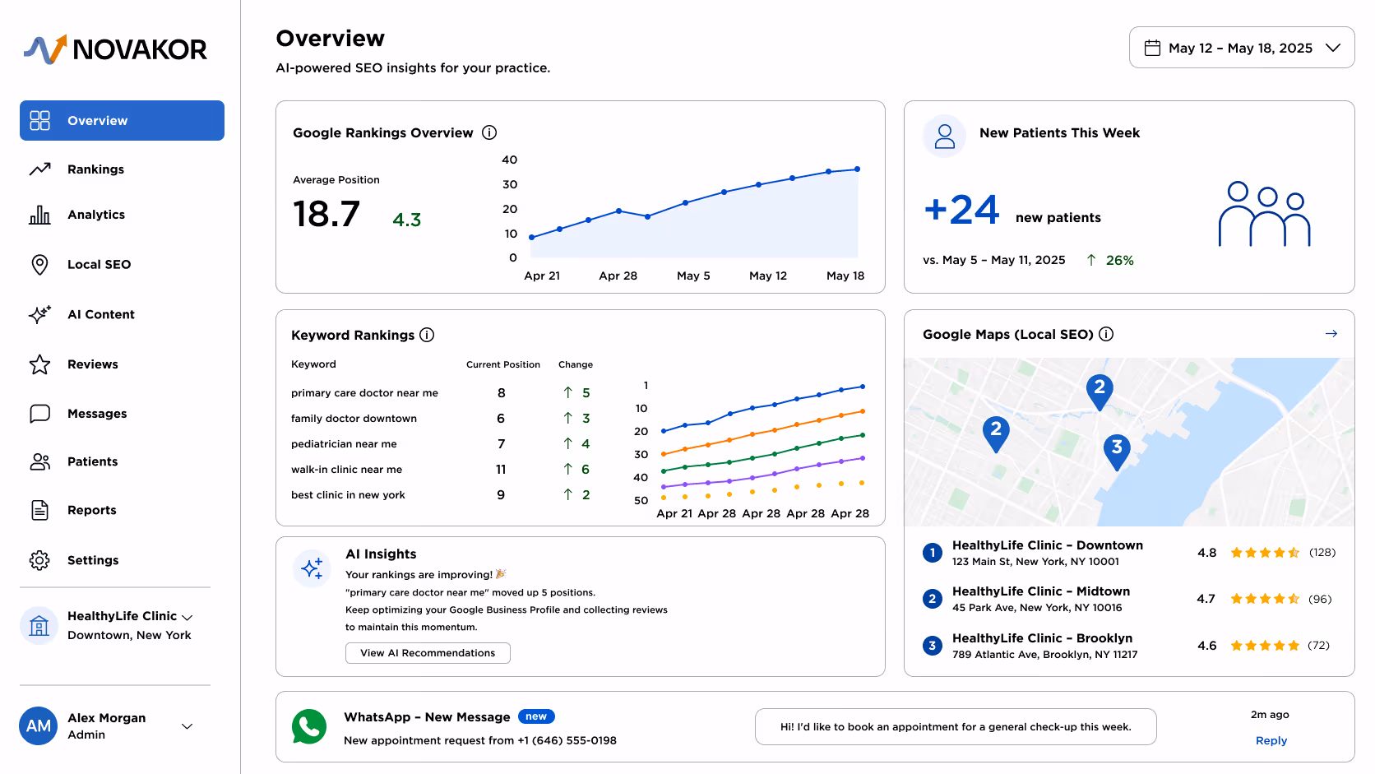
Task: Click the AI Insights sparkle icon
Action: [312, 568]
